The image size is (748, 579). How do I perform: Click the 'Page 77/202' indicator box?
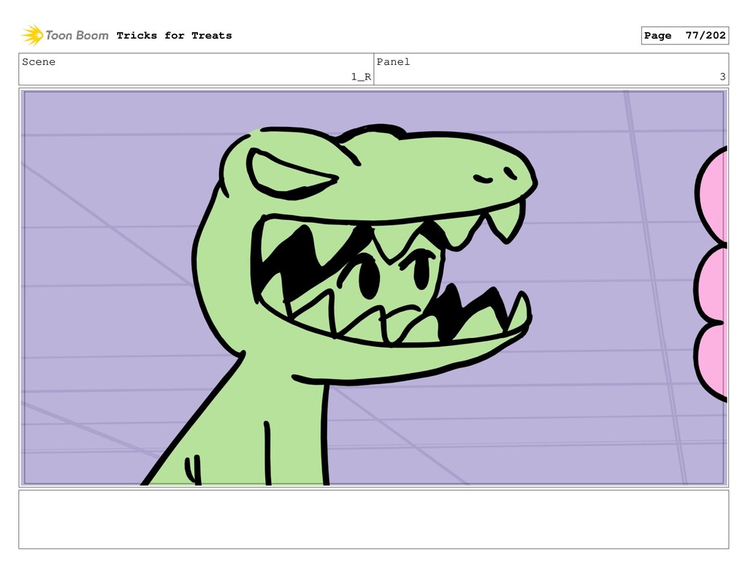[x=684, y=35]
